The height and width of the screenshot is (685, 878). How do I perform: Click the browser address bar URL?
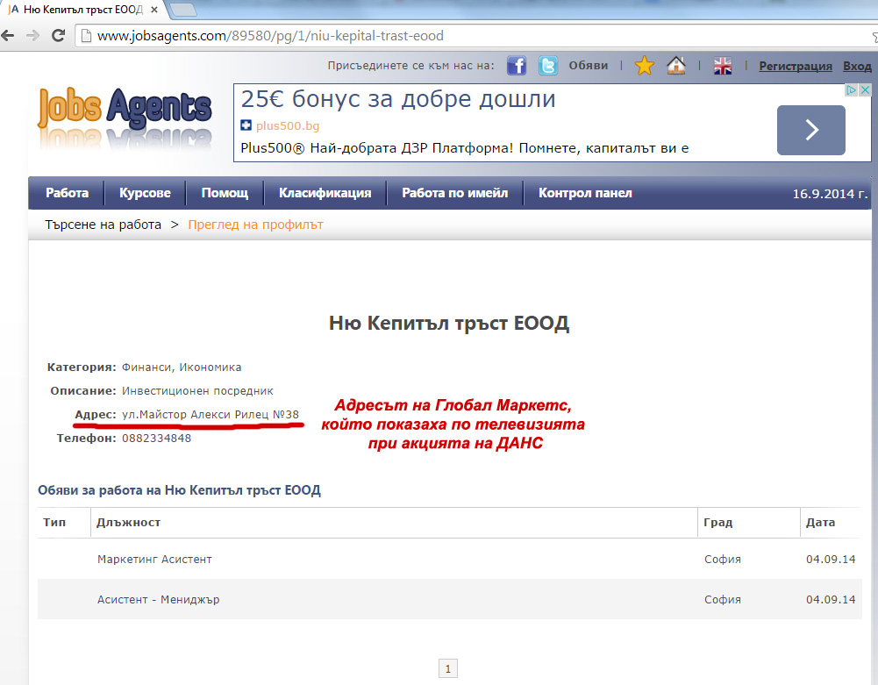[270, 36]
